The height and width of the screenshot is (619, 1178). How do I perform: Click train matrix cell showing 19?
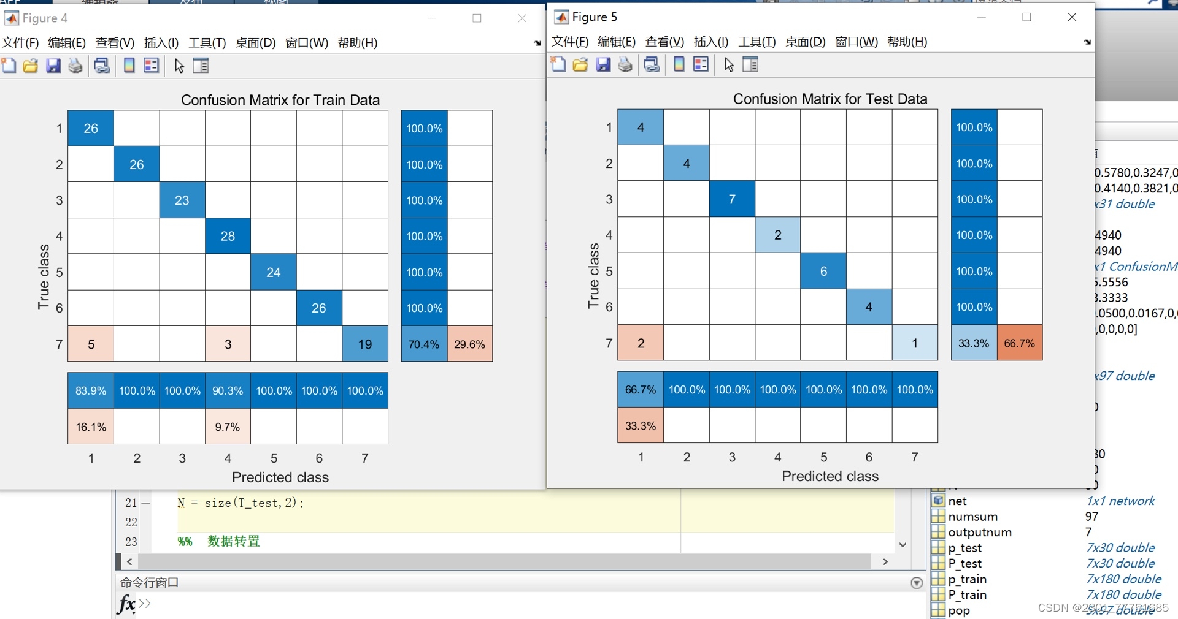(x=365, y=344)
